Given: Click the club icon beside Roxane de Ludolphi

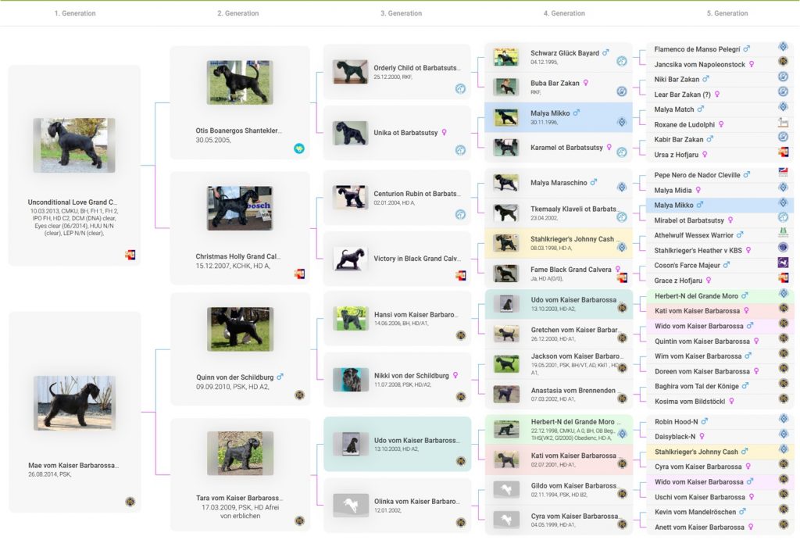Looking at the screenshot, I should coord(783,123).
